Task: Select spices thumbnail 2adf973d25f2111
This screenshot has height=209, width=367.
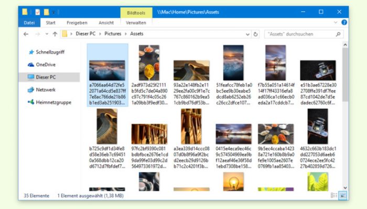Action: point(149,63)
